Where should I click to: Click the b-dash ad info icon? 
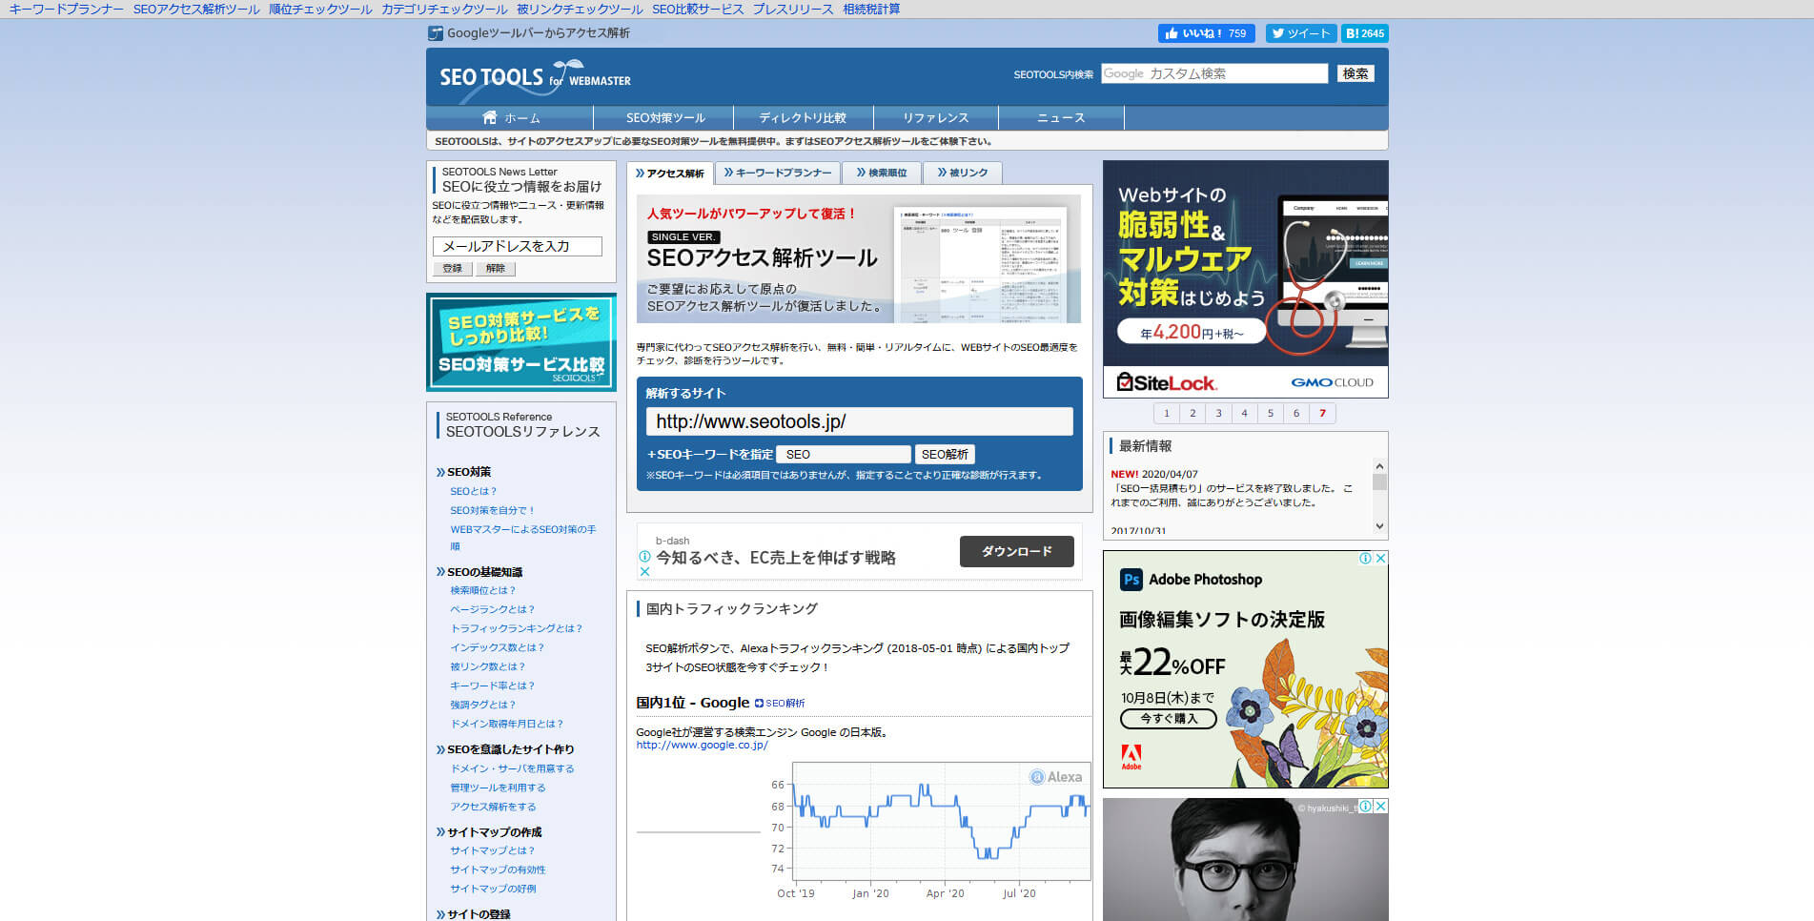(645, 557)
